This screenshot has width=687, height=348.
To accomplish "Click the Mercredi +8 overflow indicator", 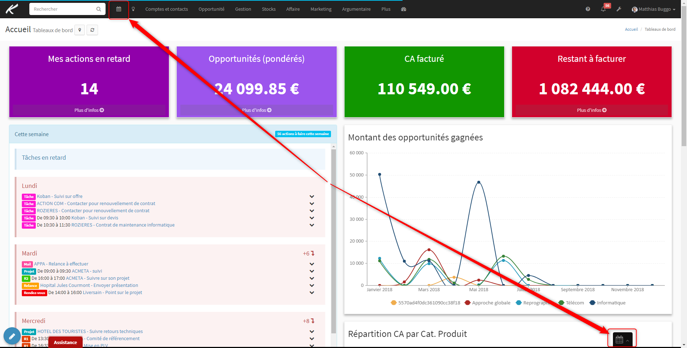I will [x=308, y=321].
